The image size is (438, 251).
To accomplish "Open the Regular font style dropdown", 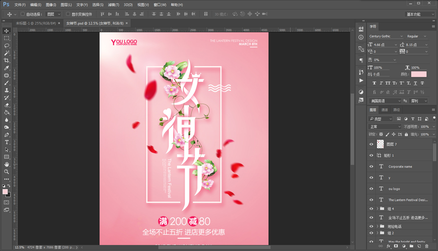I will 417,36.
